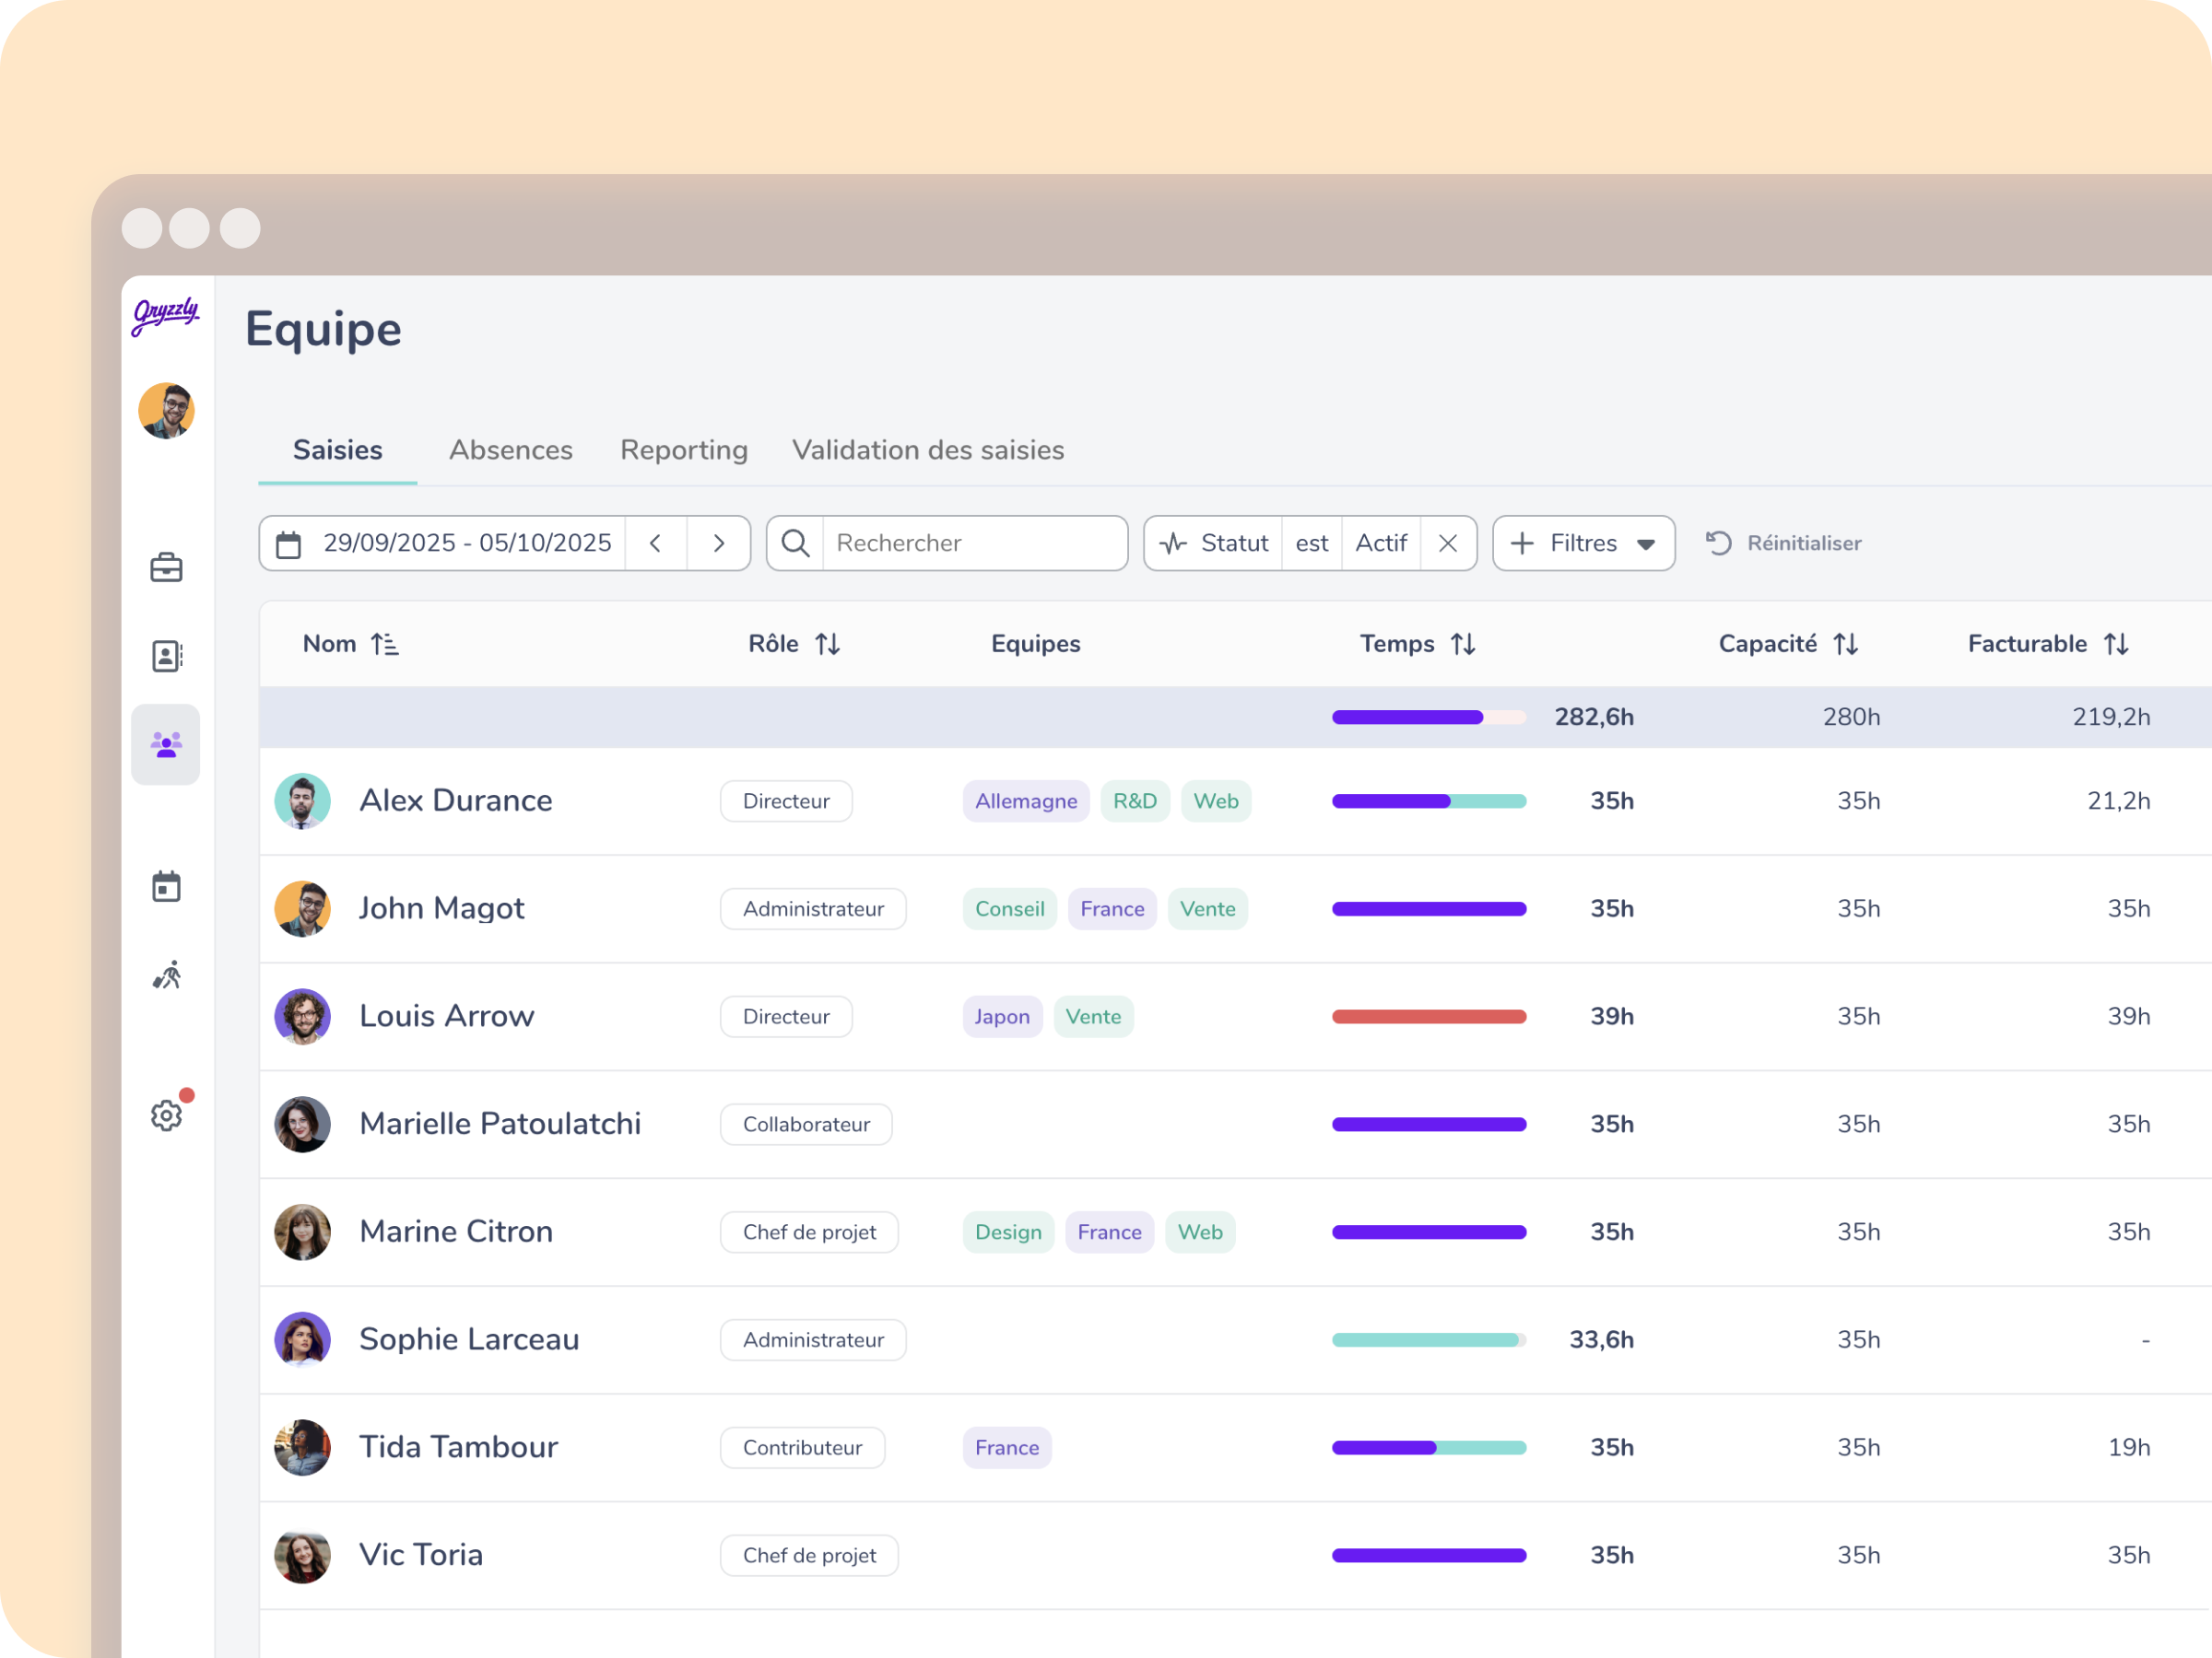Open the calendar icon in sidebar
Image resolution: width=2212 pixels, height=1658 pixels.
(x=166, y=886)
